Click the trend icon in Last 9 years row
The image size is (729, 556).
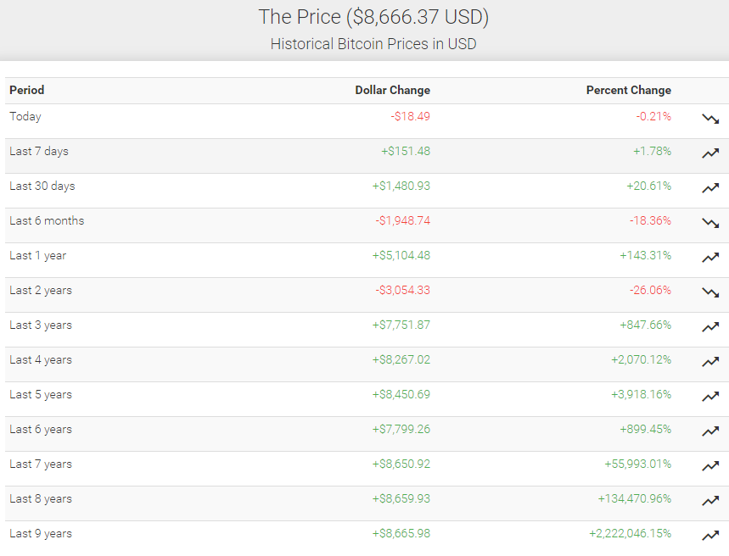click(x=710, y=536)
